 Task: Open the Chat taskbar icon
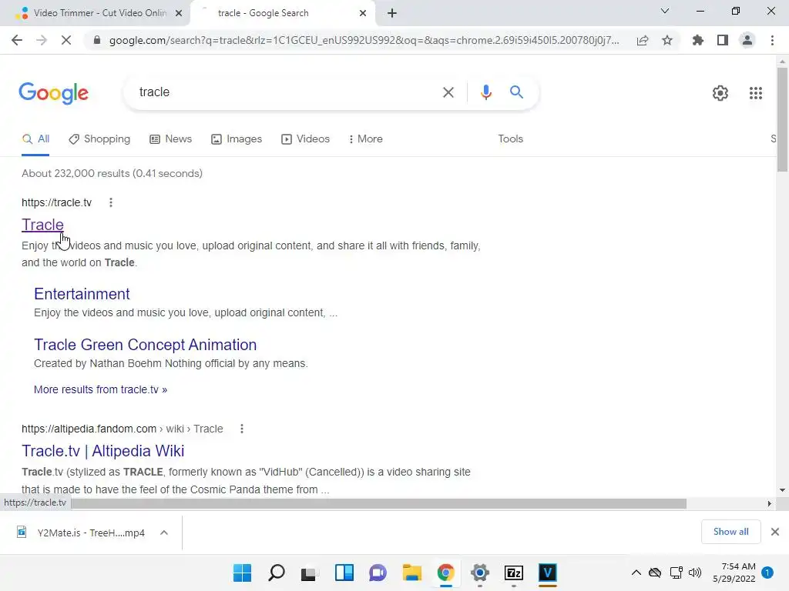[x=378, y=573]
